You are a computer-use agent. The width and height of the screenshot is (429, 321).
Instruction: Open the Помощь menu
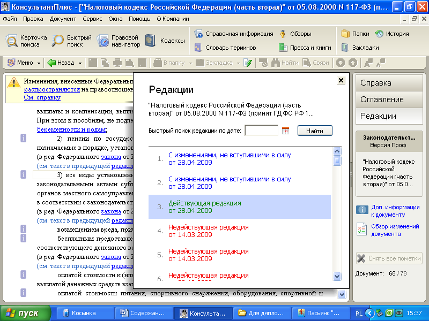pyautogui.click(x=139, y=19)
